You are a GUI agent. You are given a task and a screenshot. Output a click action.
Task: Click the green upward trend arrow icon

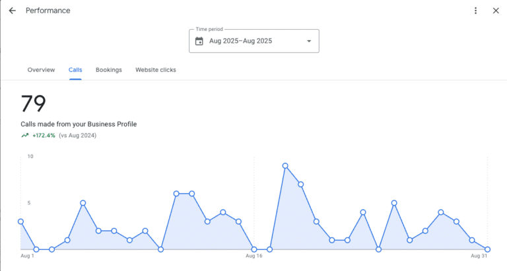tap(25, 135)
